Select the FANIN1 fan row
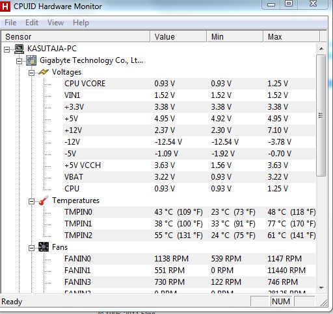The image size is (333, 314). (189, 271)
